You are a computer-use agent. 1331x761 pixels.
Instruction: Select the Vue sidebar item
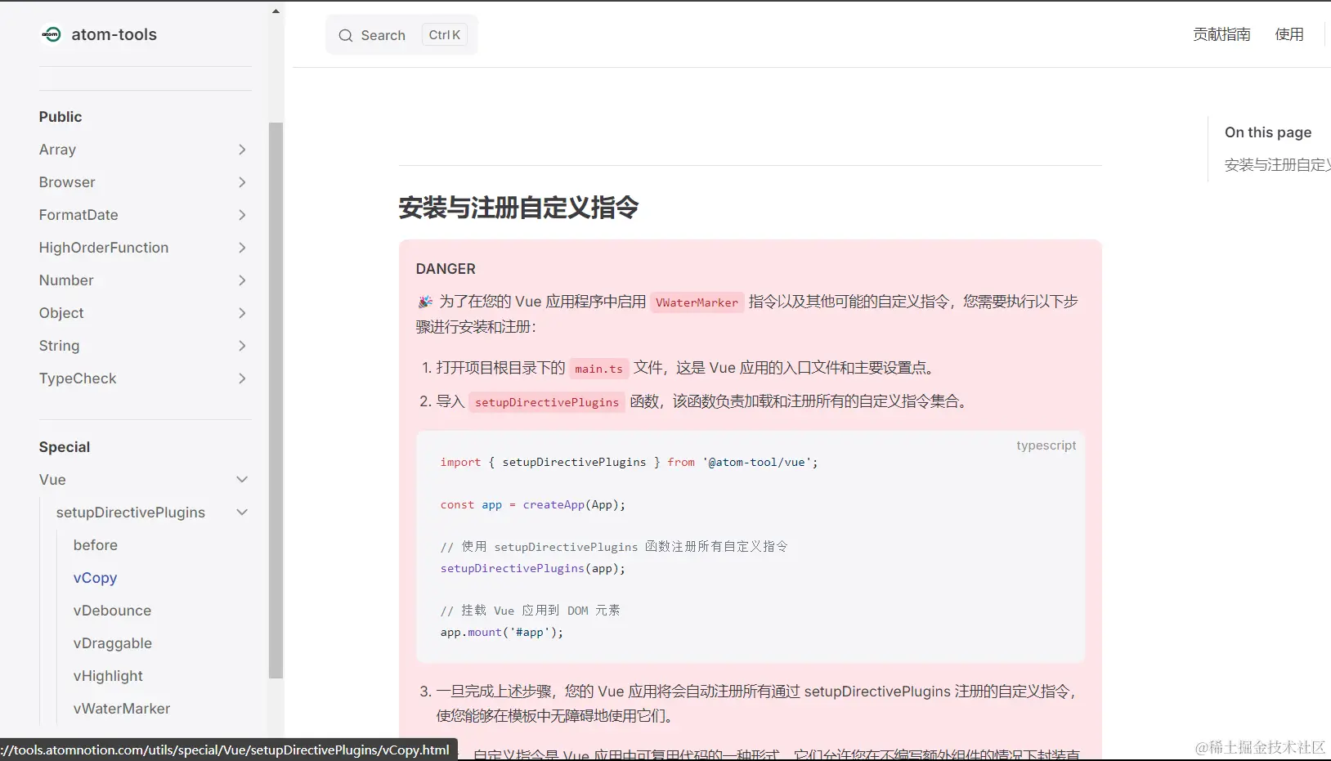click(x=52, y=480)
